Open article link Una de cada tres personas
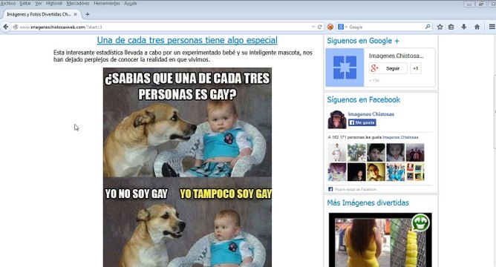The height and width of the screenshot is (267, 496). click(187, 40)
